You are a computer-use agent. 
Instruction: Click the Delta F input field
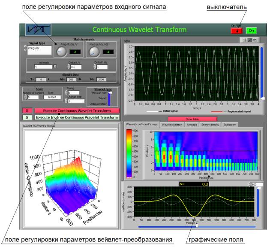(102, 67)
